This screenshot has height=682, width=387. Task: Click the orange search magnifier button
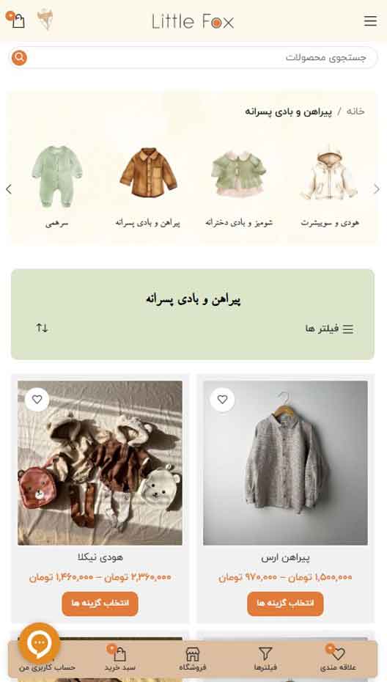click(19, 57)
